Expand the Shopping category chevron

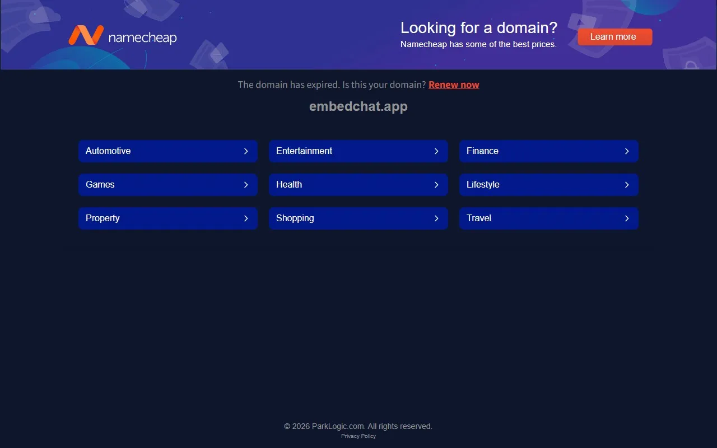[436, 218]
